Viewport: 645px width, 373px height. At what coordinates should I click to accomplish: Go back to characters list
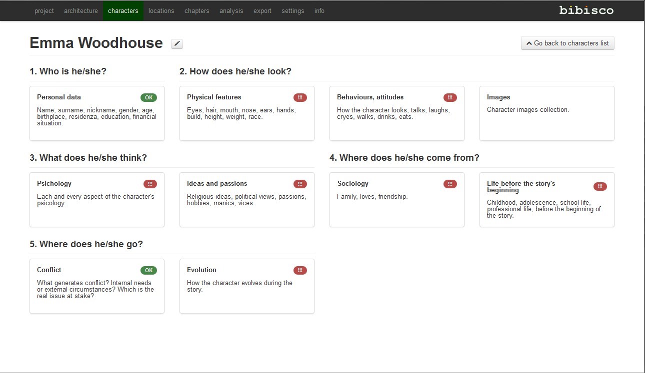[567, 43]
